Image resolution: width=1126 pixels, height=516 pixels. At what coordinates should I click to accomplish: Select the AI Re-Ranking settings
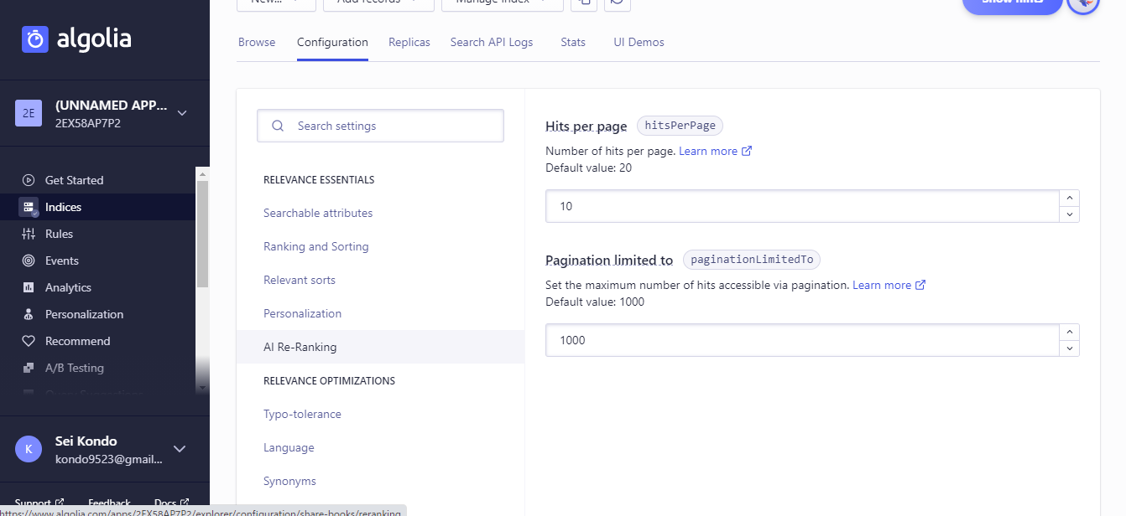pyautogui.click(x=380, y=347)
